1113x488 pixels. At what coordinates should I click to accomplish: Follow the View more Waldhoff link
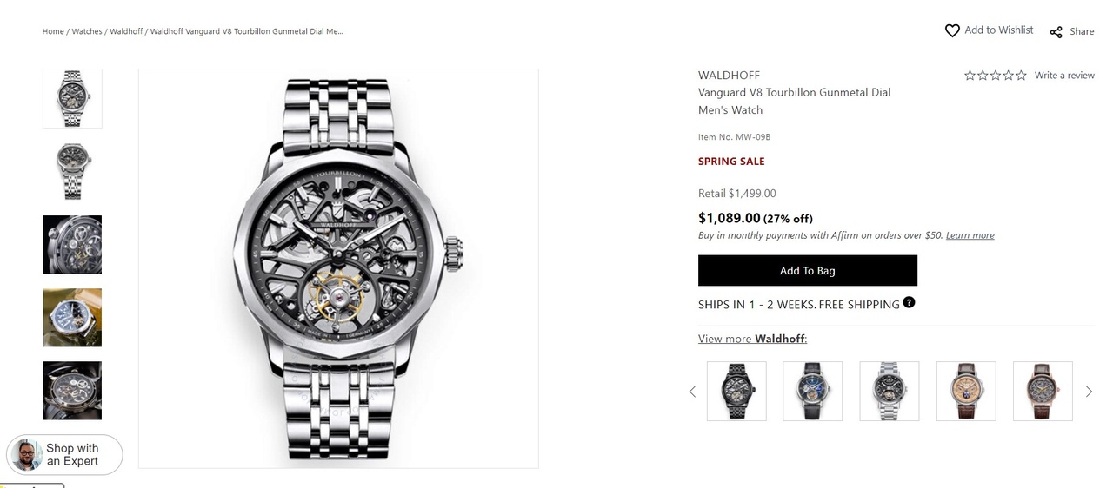coord(752,339)
